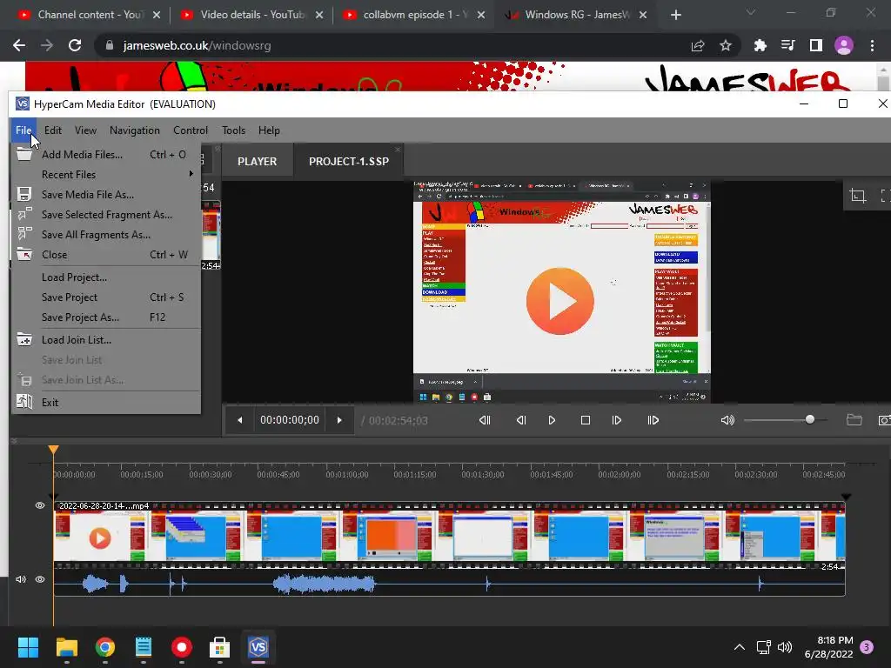Screen dimensions: 891x668
Task: Click the Close file icon
Action: (24, 254)
